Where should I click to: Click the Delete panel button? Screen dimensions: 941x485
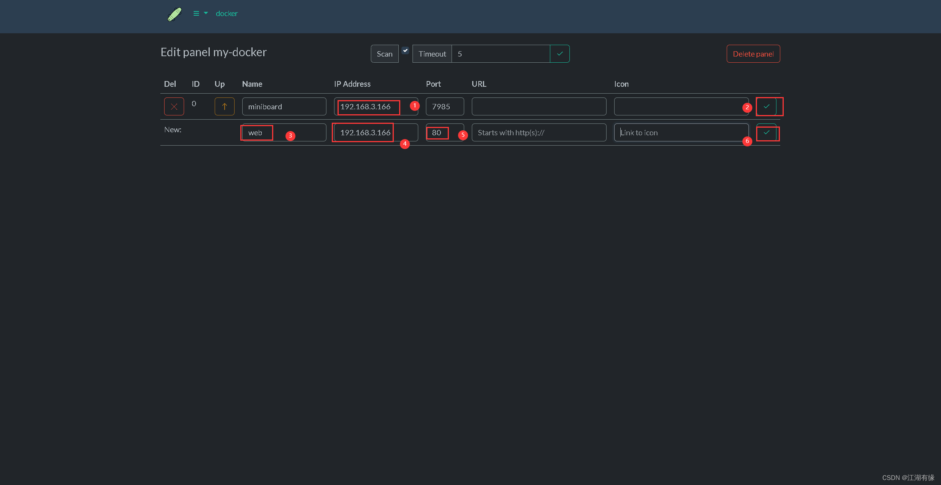point(753,54)
